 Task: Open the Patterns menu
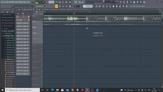11,2
